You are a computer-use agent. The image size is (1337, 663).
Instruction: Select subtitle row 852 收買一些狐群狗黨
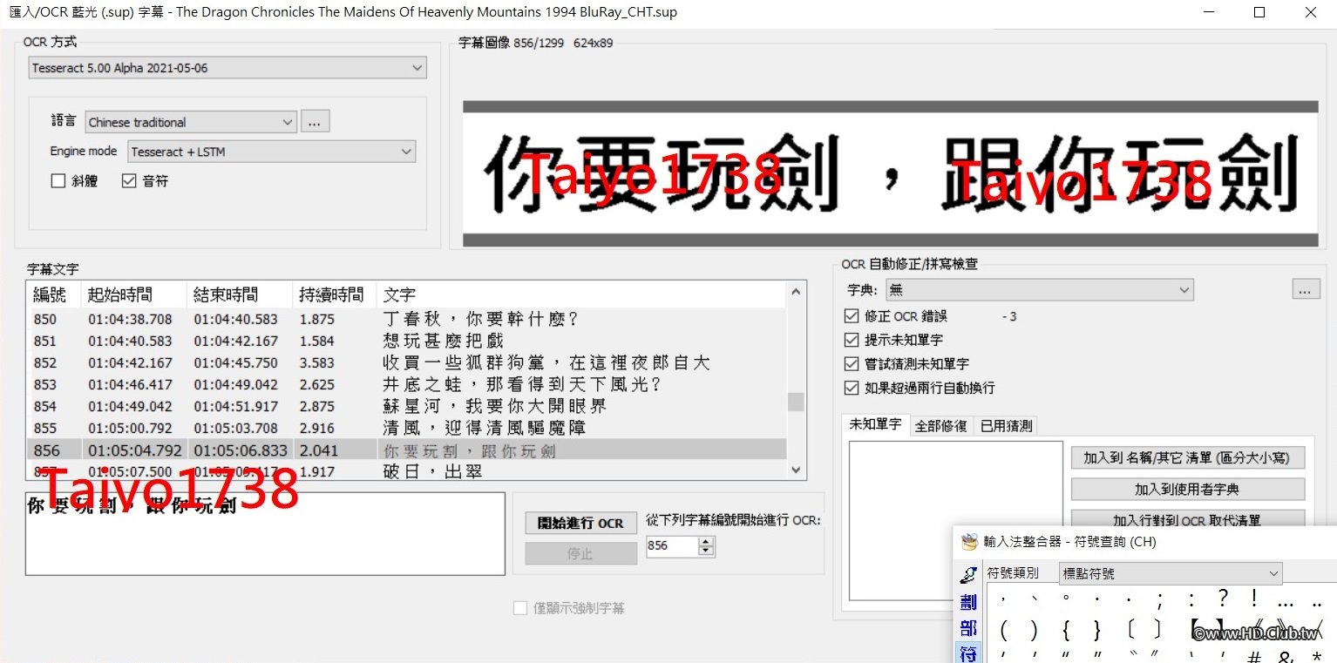408,362
